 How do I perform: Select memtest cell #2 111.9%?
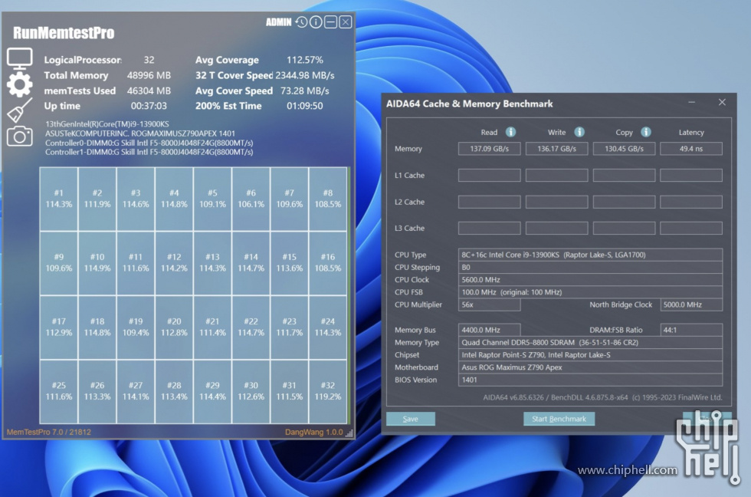point(97,199)
